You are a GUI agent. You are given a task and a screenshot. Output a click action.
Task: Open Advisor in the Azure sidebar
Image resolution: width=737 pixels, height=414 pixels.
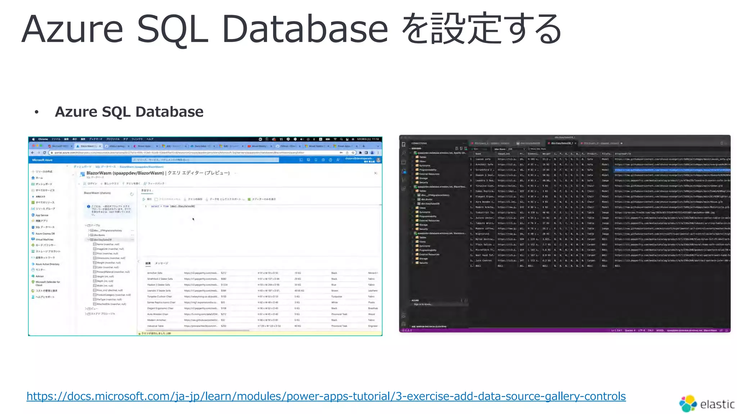[38, 276]
